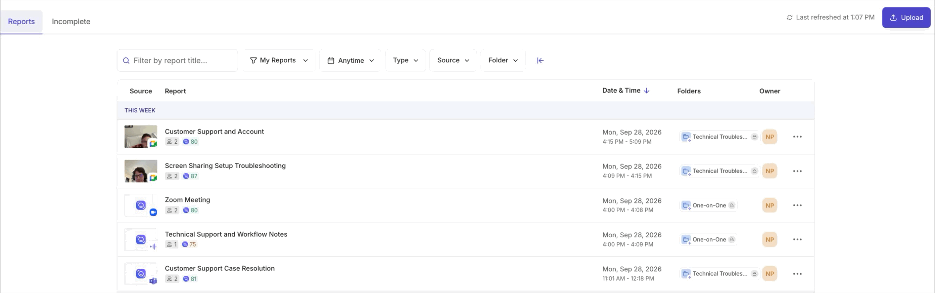
Task: Click participants badge on Customer Support Case Resolution
Action: (x=172, y=279)
